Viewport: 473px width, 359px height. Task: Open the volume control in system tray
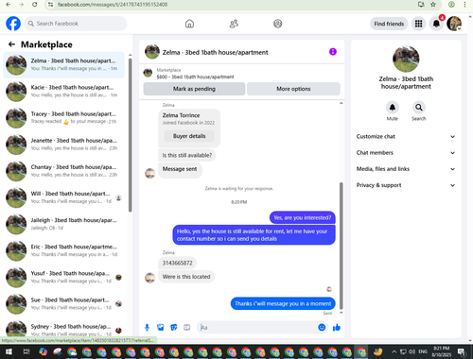click(x=412, y=351)
